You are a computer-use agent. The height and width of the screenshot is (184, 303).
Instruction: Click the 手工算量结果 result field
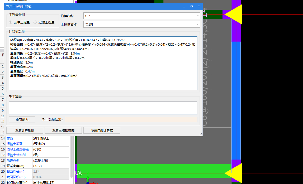[x=131, y=119]
